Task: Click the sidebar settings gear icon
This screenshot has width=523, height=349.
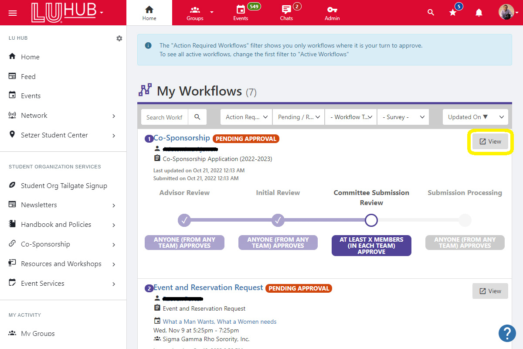Action: pos(119,38)
